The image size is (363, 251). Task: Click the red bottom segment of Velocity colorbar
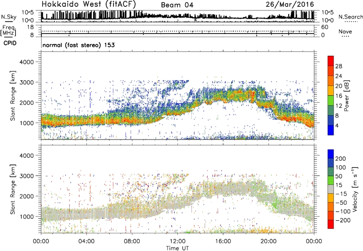coord(331,224)
